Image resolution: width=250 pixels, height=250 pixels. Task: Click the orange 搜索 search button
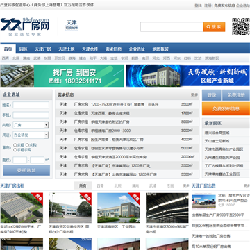pos(214,27)
